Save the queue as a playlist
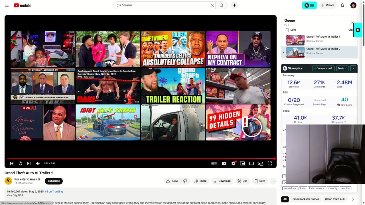This screenshot has height=205, width=365. pos(291,30)
